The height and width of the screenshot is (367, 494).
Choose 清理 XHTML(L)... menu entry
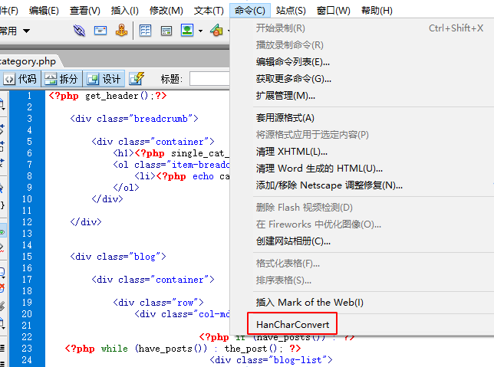pos(291,152)
